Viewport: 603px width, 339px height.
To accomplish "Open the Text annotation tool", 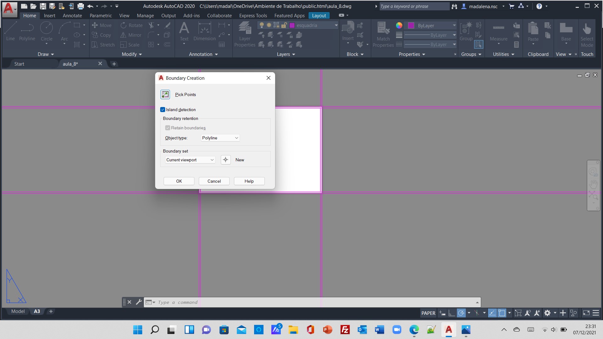I will (x=184, y=31).
